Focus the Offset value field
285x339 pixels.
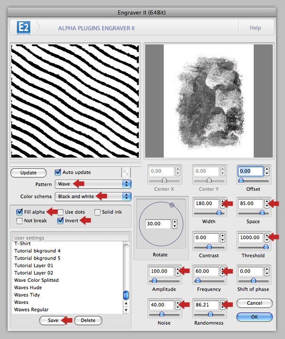(250, 171)
